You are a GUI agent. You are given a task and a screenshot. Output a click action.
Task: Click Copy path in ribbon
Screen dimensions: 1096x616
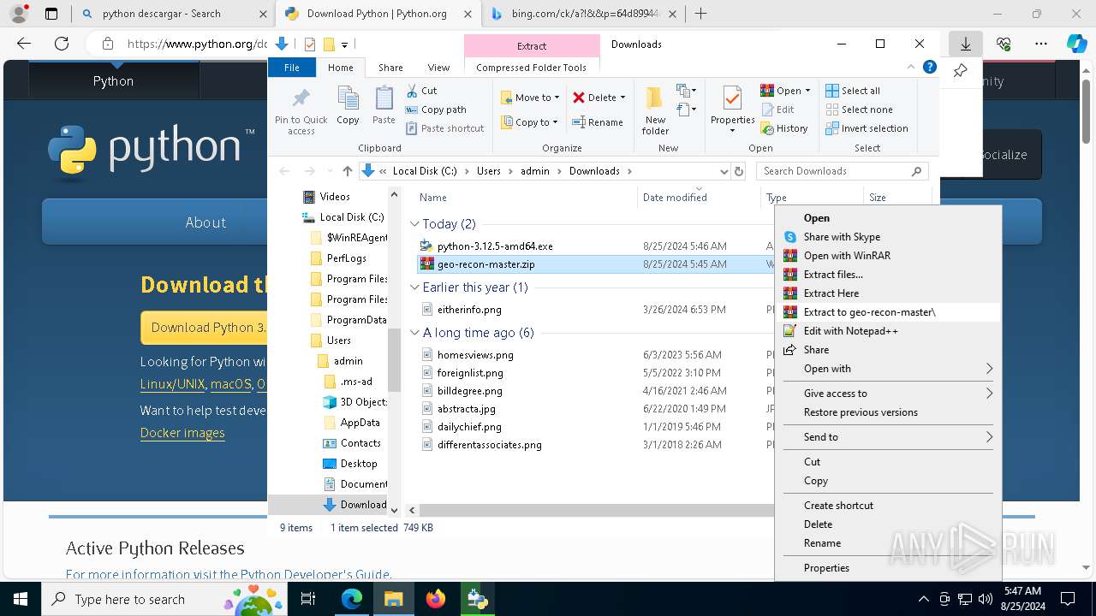(436, 110)
